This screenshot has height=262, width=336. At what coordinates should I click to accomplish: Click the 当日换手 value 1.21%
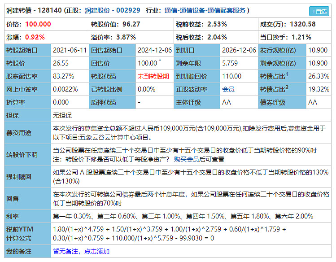[x=301, y=37]
